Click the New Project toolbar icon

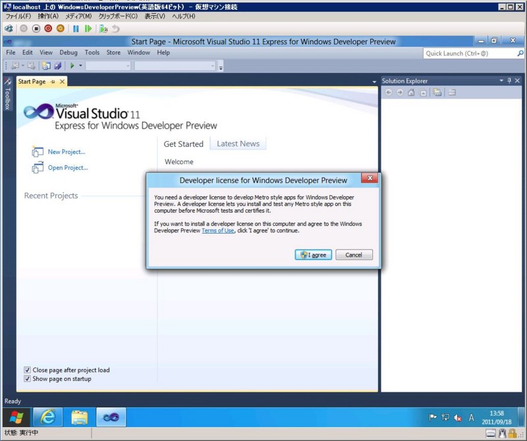click(x=46, y=66)
